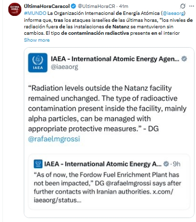
Task: Click the small IAEA logo in the nested quote
Action: click(38, 164)
